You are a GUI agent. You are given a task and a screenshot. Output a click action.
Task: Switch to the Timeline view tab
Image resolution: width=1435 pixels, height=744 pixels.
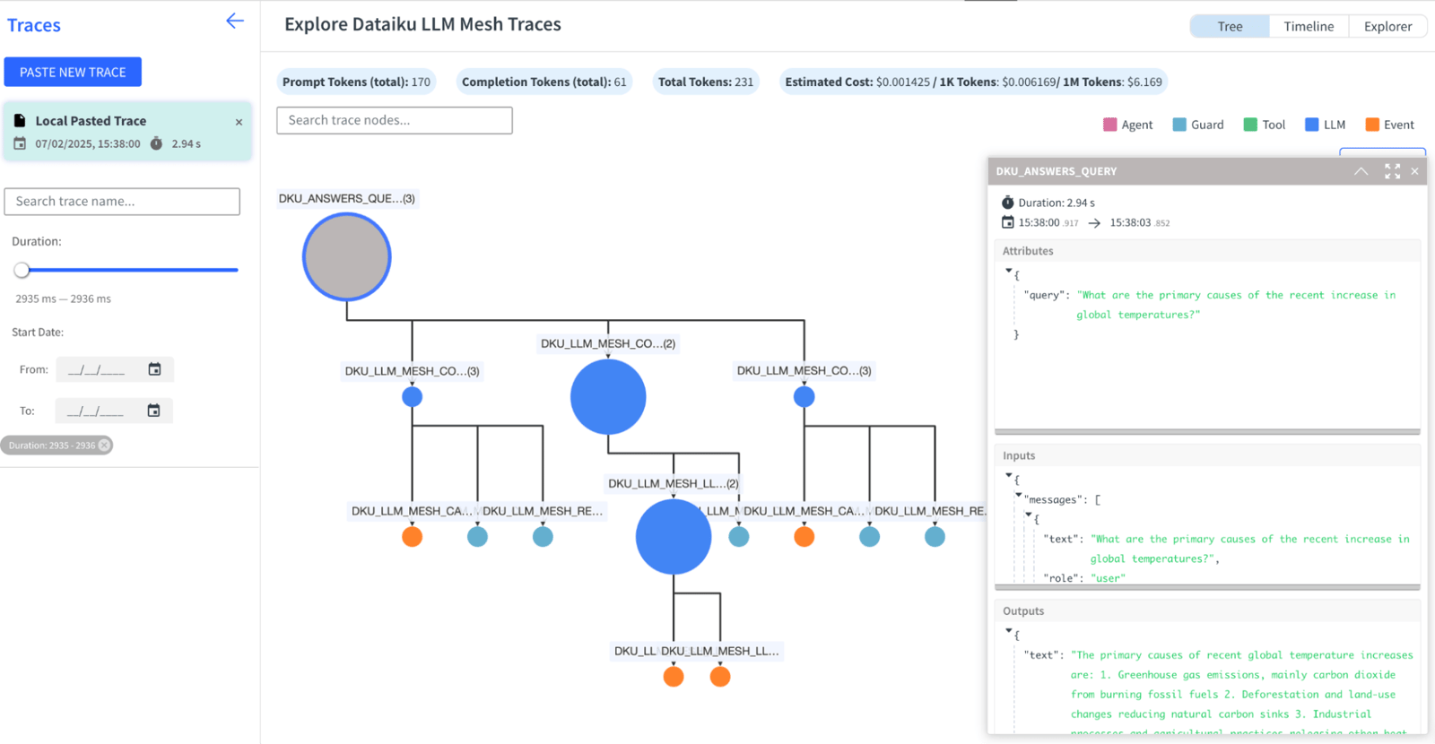(1309, 26)
